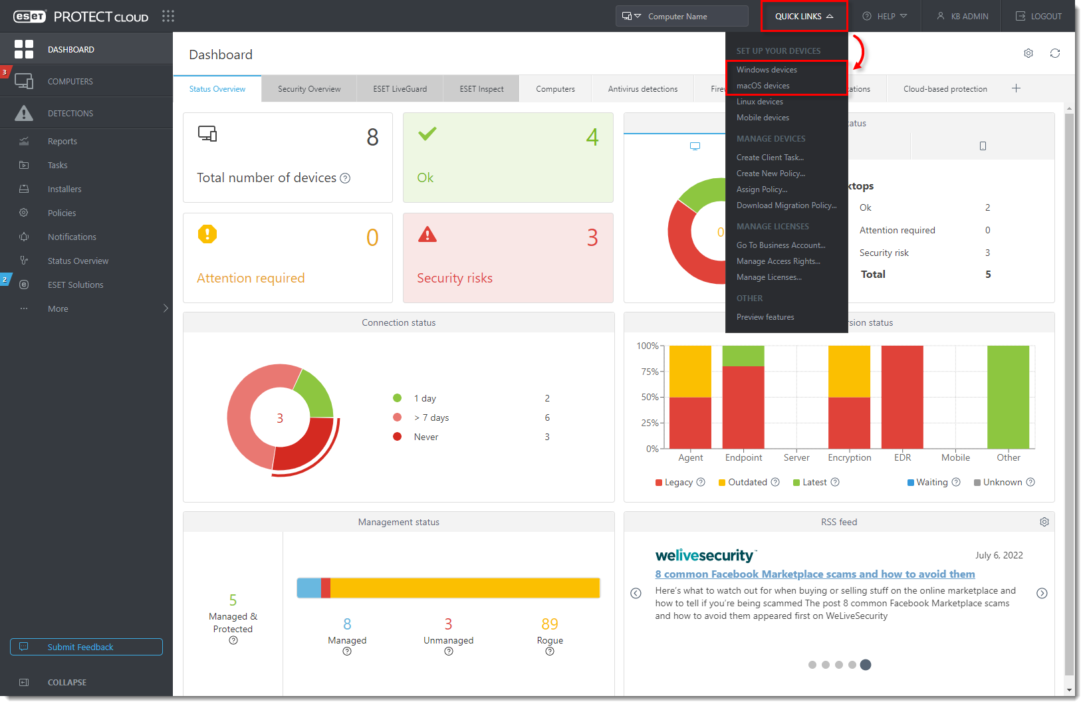Click the yellow Rogue segment of management bar
The image size is (1085, 706).
pos(465,588)
